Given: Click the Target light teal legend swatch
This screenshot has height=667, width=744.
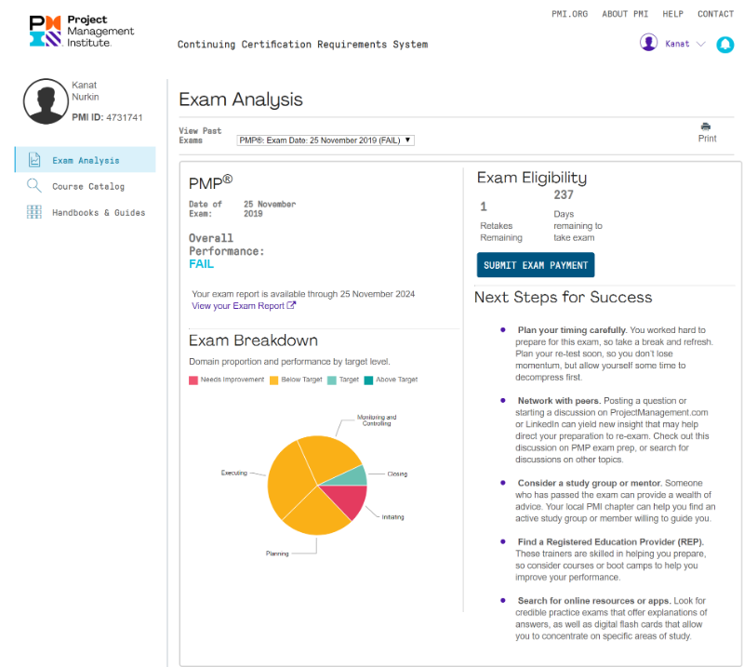Looking at the screenshot, I should (332, 380).
